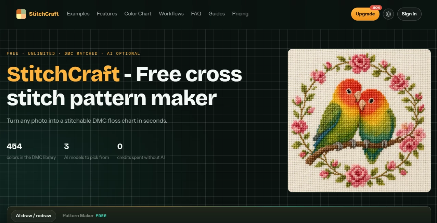Open the FAQ section
Viewport: 437px width, 223px height.
tap(196, 14)
